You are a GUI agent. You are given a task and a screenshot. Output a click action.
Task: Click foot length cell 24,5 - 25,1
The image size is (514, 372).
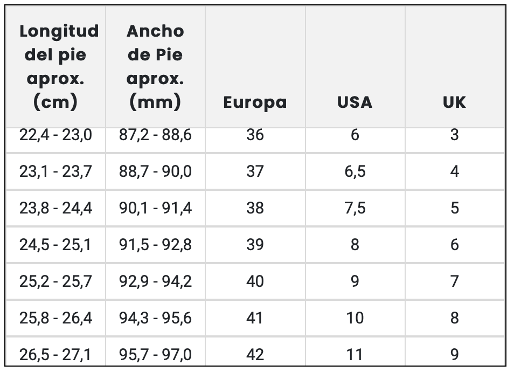click(x=56, y=245)
